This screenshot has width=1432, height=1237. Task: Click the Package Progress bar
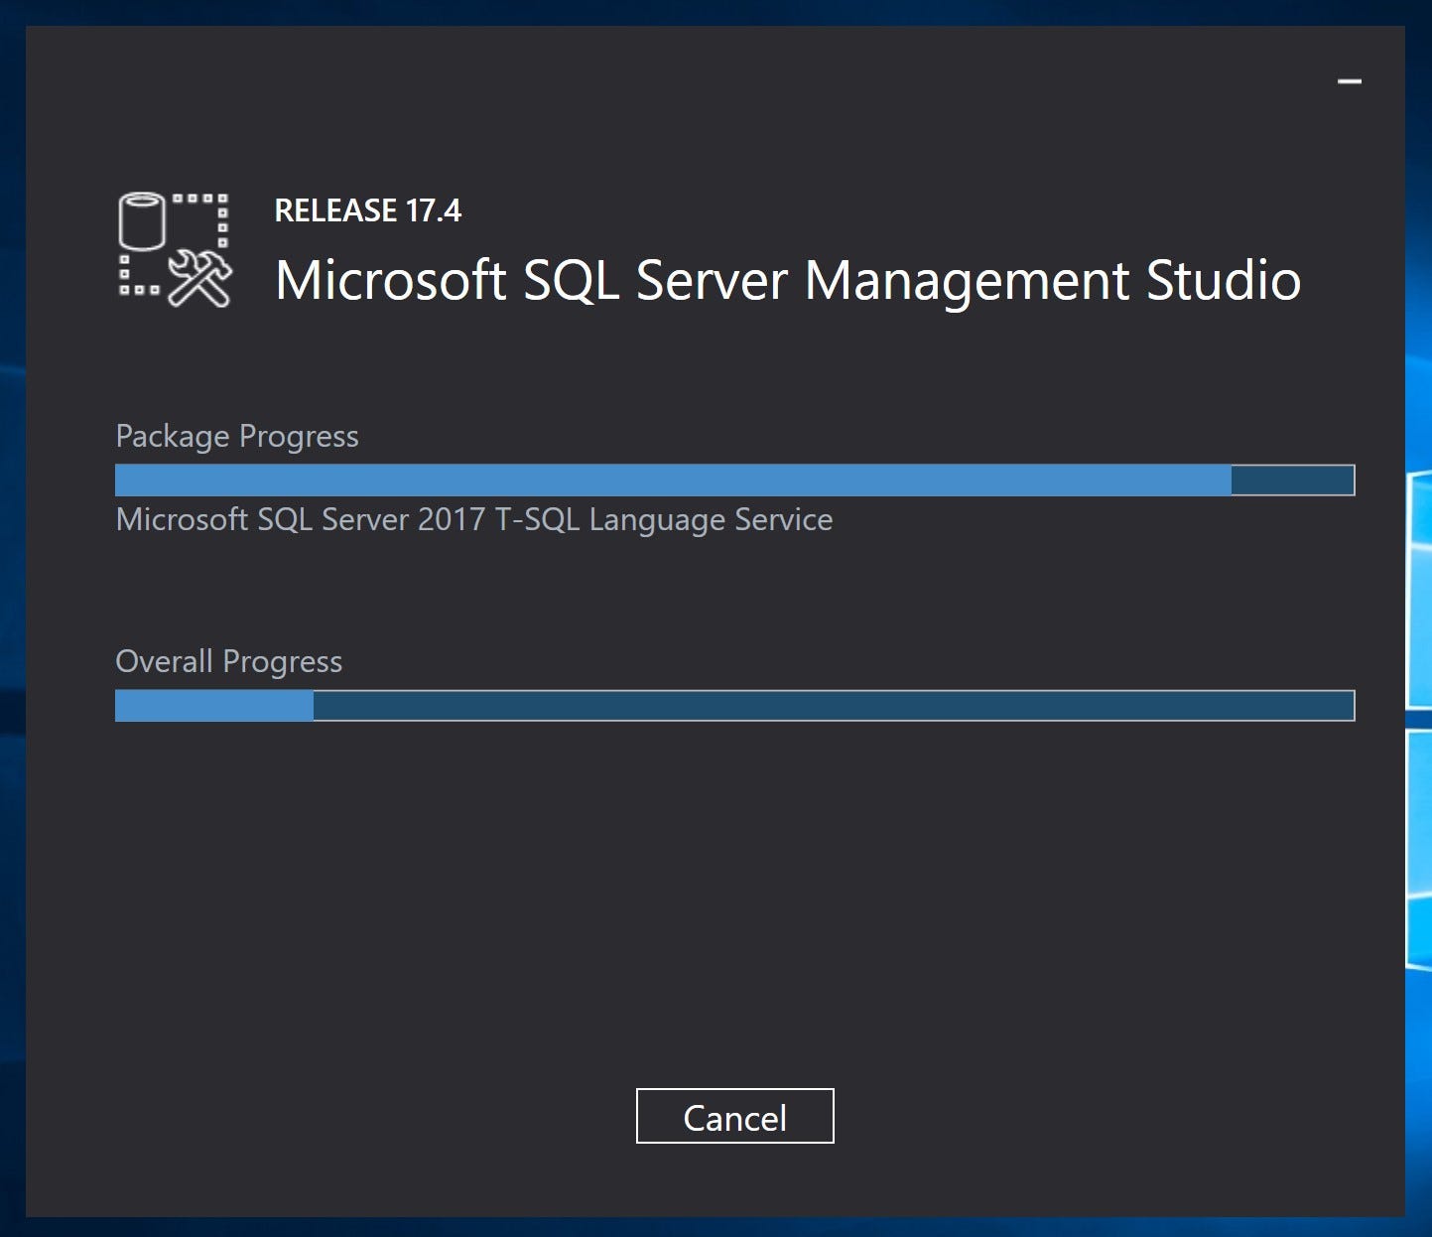[x=734, y=480]
